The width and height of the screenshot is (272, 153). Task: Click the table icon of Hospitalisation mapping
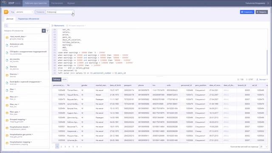[x=7, y=143]
